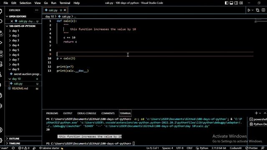Viewport: 267px width, 150px height.
Task: Split the editor right
Action: click(x=263, y=10)
